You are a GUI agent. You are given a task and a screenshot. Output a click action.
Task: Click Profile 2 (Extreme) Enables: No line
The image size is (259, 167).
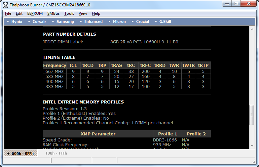click(76, 118)
